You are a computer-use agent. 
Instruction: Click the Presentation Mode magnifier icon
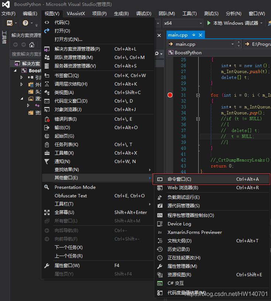coord(47,187)
